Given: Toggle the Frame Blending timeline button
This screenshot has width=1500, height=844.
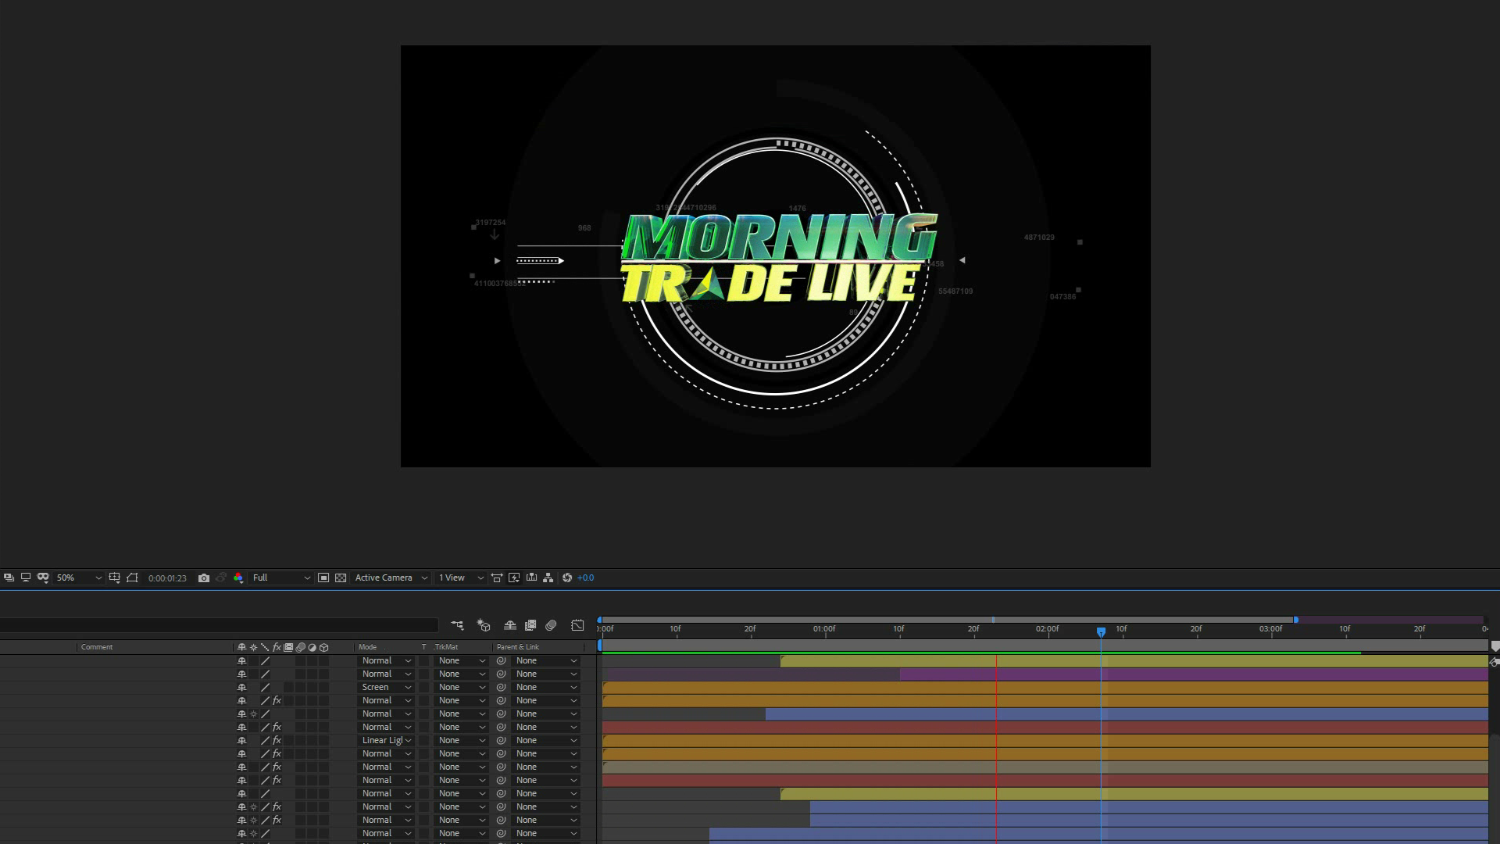Looking at the screenshot, I should [x=530, y=625].
